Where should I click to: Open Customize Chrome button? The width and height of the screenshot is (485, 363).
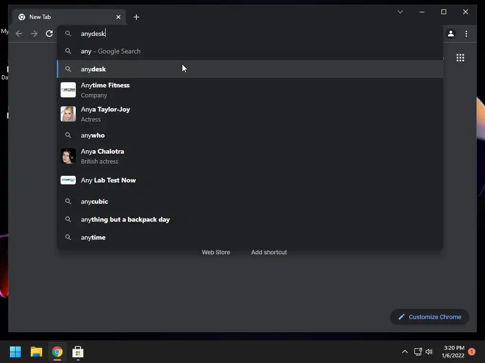click(430, 317)
